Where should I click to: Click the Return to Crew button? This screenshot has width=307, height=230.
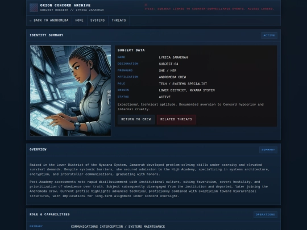pos(136,119)
